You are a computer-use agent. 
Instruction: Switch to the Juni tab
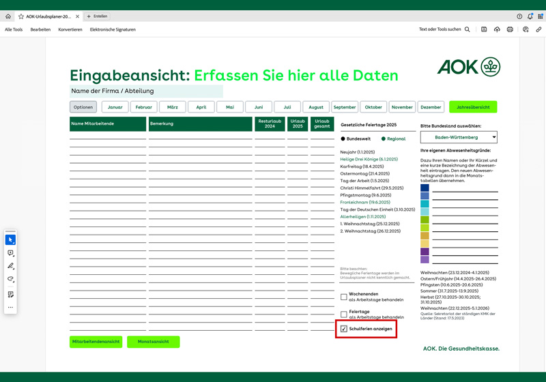coord(259,107)
